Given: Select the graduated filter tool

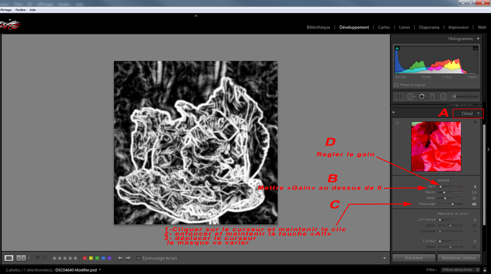Looking at the screenshot, I should tap(433, 96).
